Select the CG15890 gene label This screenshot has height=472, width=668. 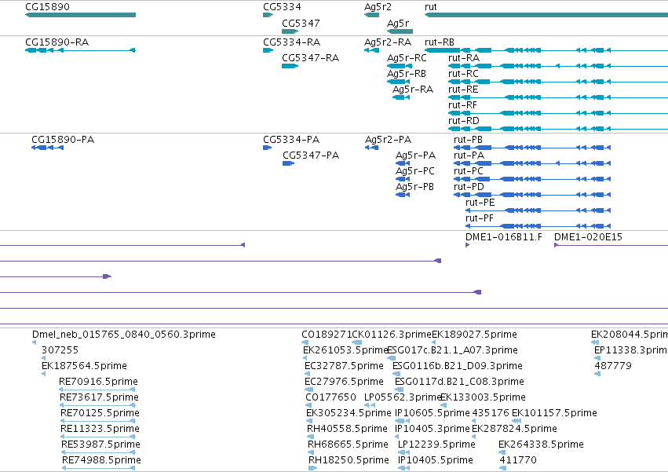(47, 7)
